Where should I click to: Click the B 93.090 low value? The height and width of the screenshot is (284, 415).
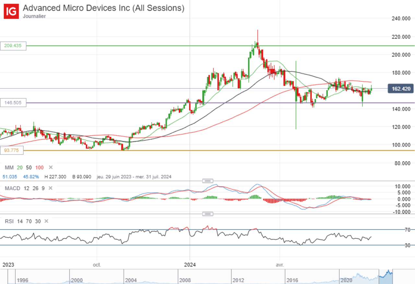tap(82, 177)
